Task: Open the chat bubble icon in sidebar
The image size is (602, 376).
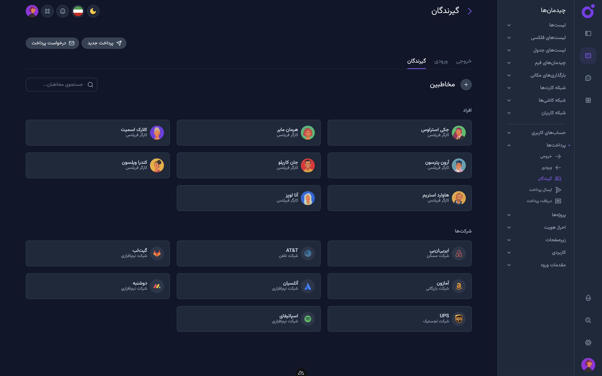Action: point(588,78)
